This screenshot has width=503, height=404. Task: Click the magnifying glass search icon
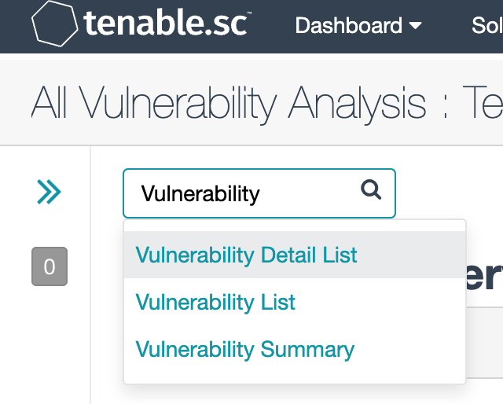tap(370, 189)
